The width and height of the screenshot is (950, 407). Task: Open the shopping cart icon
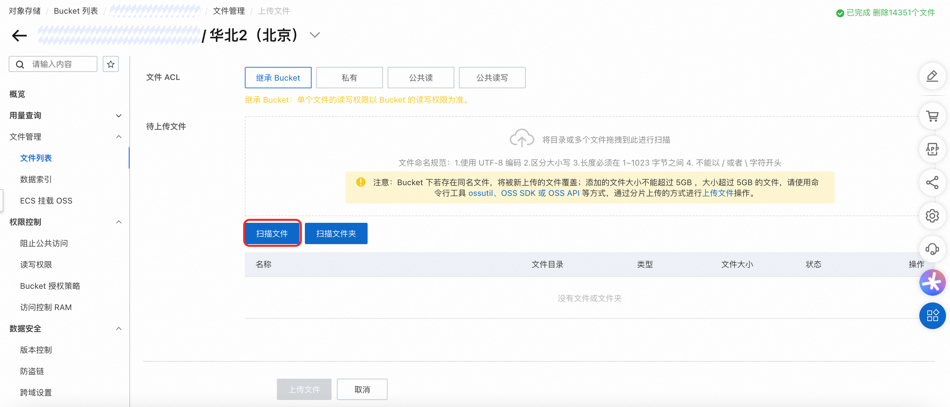click(x=932, y=116)
